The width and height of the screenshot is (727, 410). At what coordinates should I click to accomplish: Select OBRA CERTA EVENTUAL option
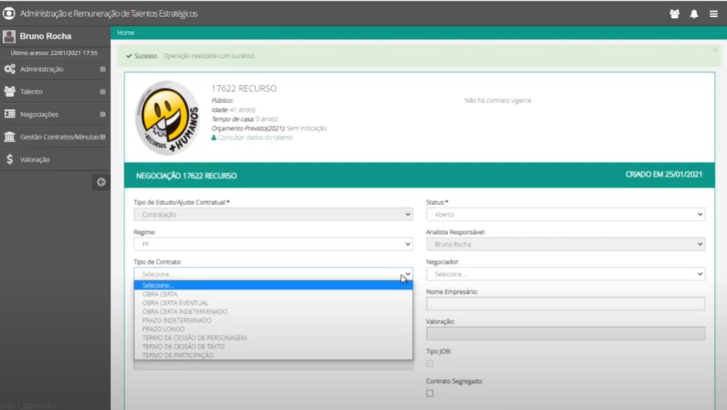pyautogui.click(x=273, y=303)
